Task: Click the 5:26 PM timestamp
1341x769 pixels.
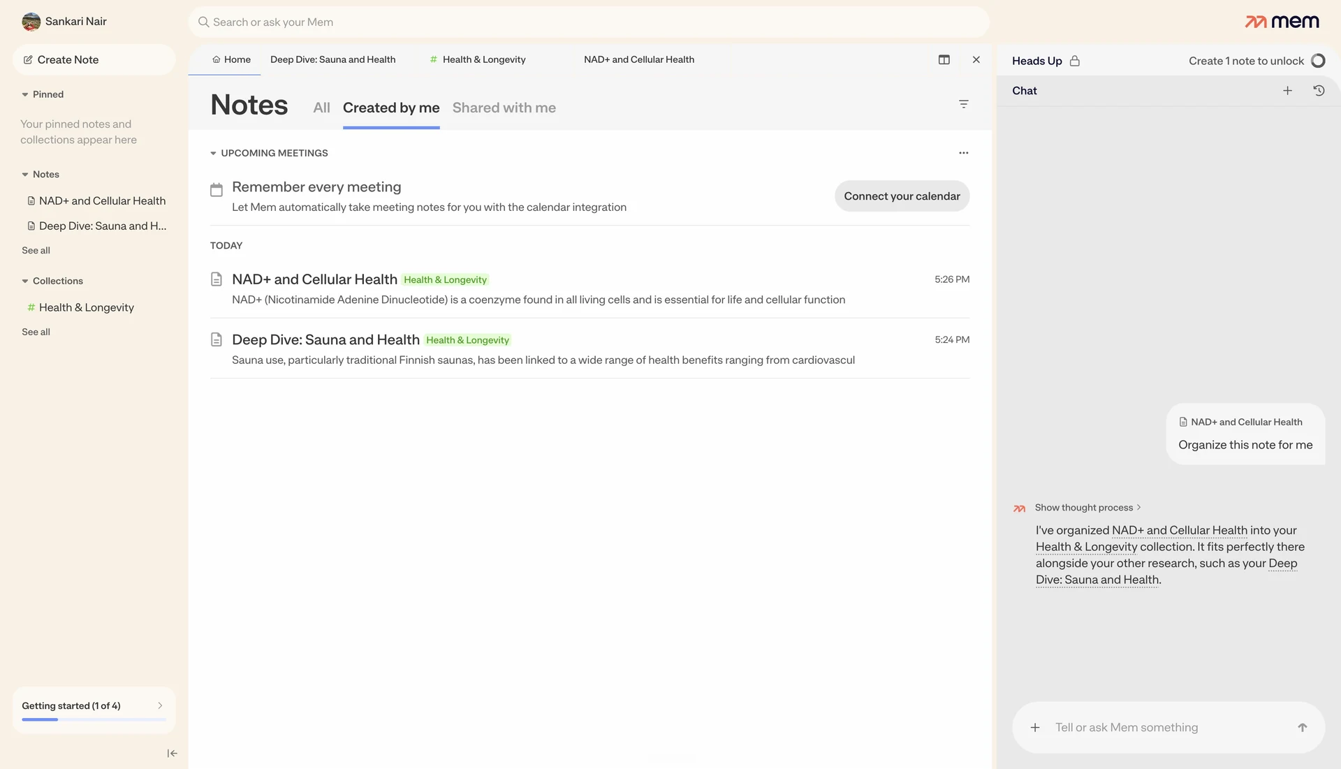Action: 952,279
